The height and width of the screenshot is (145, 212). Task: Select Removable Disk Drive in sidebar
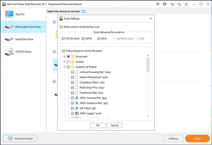click(23, 27)
